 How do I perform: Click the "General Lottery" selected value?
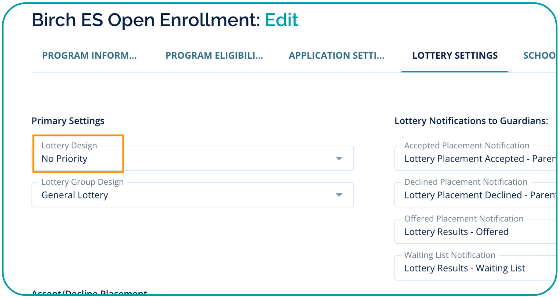(75, 195)
